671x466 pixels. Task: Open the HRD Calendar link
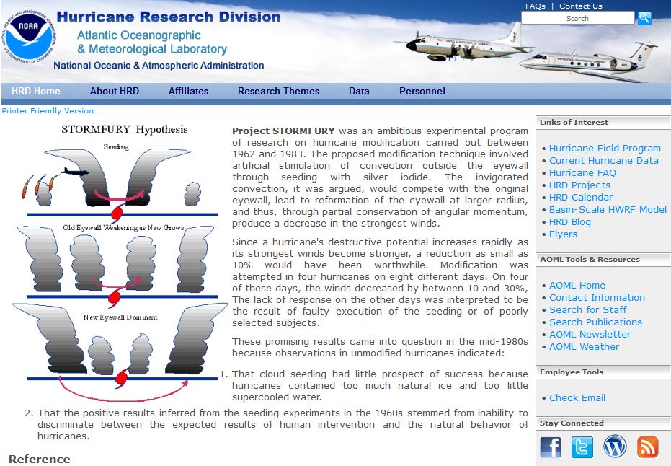[x=581, y=198]
